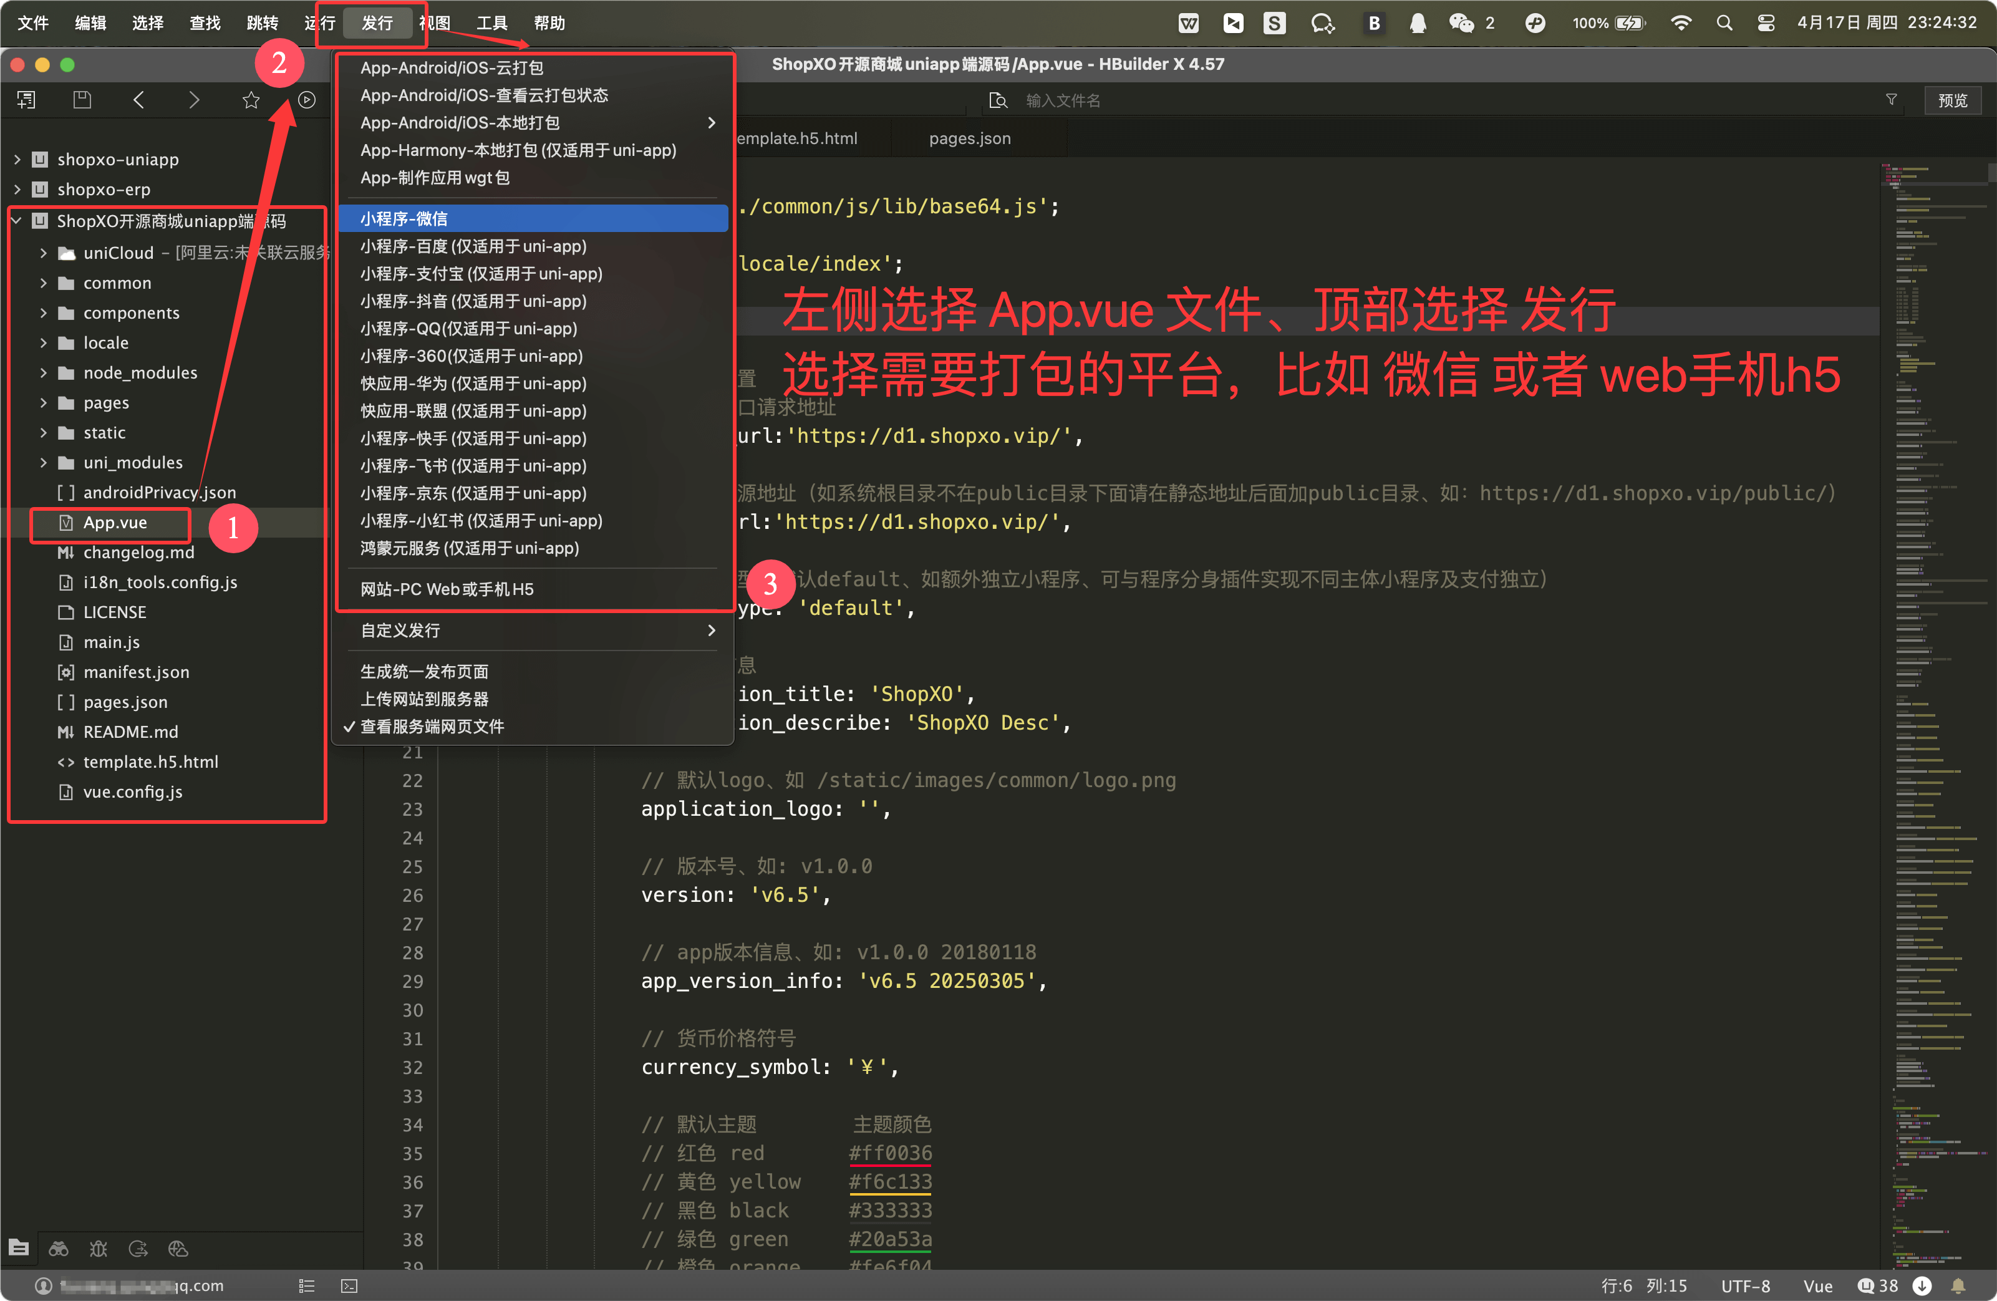Screen dimensions: 1997x1301
Task: Click the bookmark star toolbar icon
Action: [x=251, y=100]
